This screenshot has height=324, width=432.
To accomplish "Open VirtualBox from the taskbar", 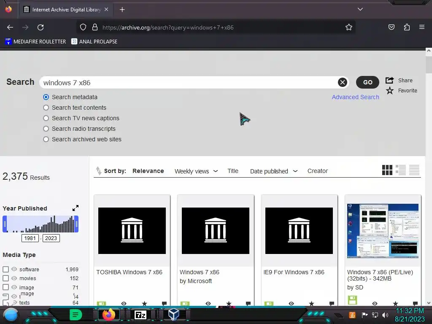I will (173, 314).
